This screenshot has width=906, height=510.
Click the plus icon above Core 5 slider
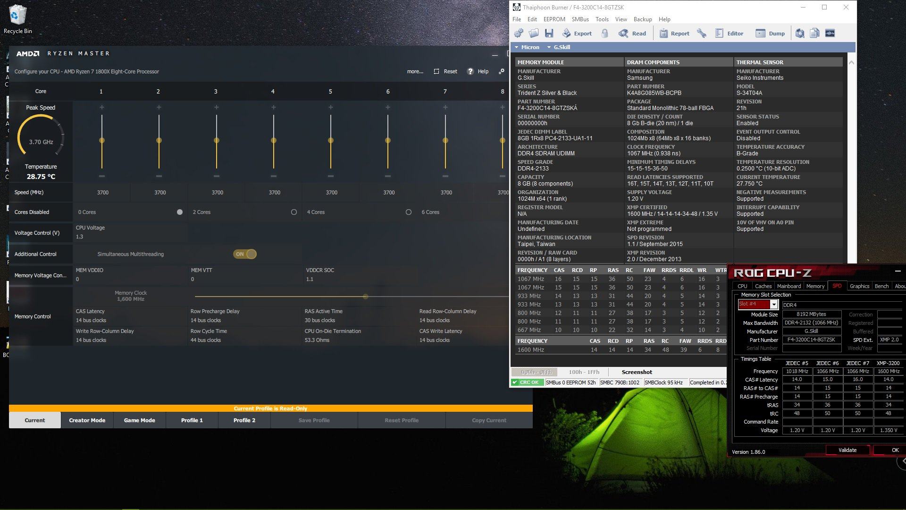[331, 108]
